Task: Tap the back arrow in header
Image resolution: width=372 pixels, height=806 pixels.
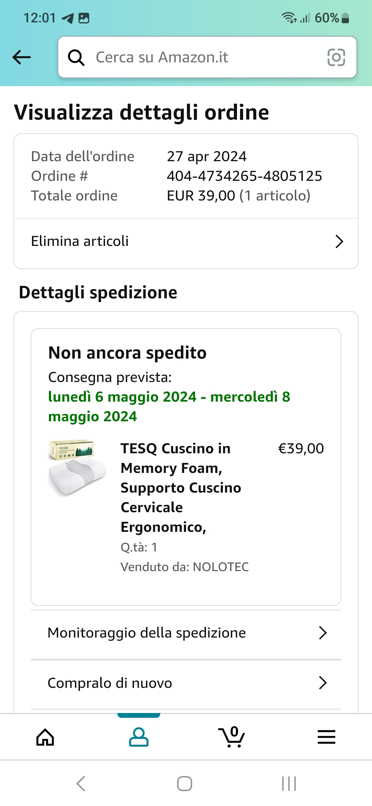Action: (21, 57)
